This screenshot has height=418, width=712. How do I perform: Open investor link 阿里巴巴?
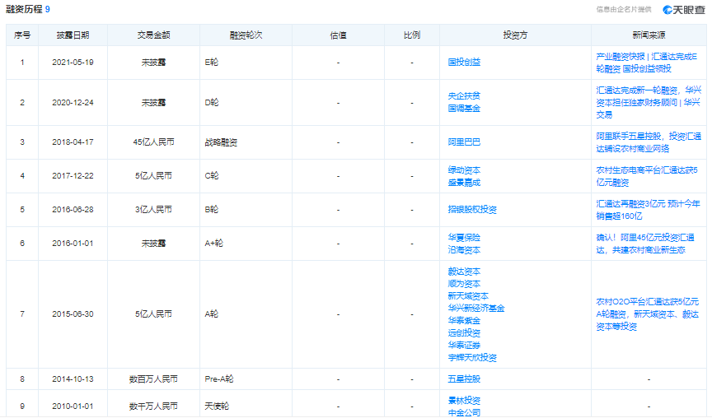(464, 142)
